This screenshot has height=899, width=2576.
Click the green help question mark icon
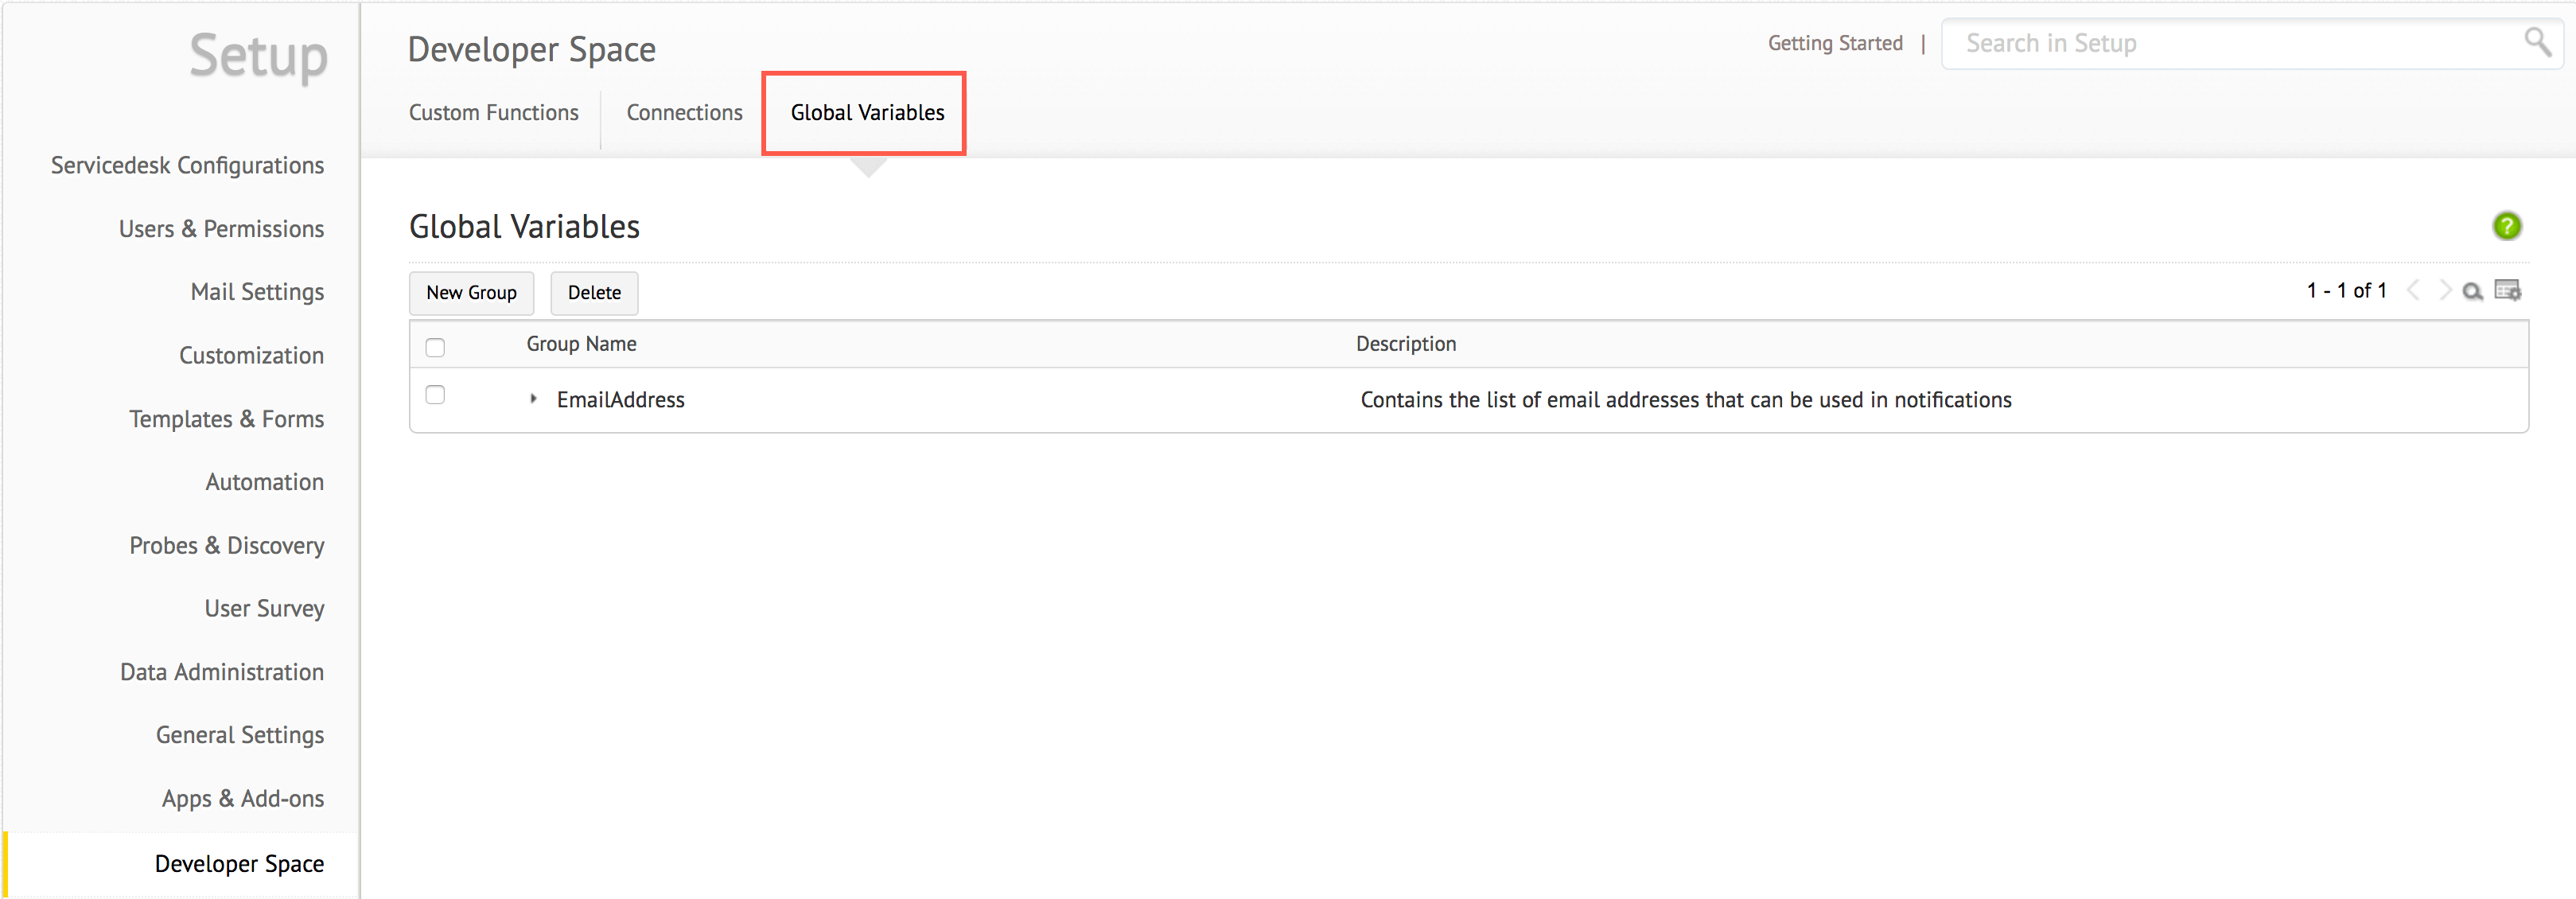click(2506, 226)
